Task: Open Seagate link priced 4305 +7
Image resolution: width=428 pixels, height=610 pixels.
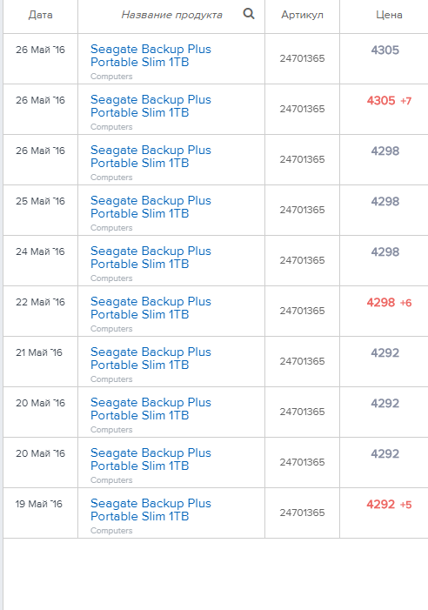Action: tap(150, 106)
